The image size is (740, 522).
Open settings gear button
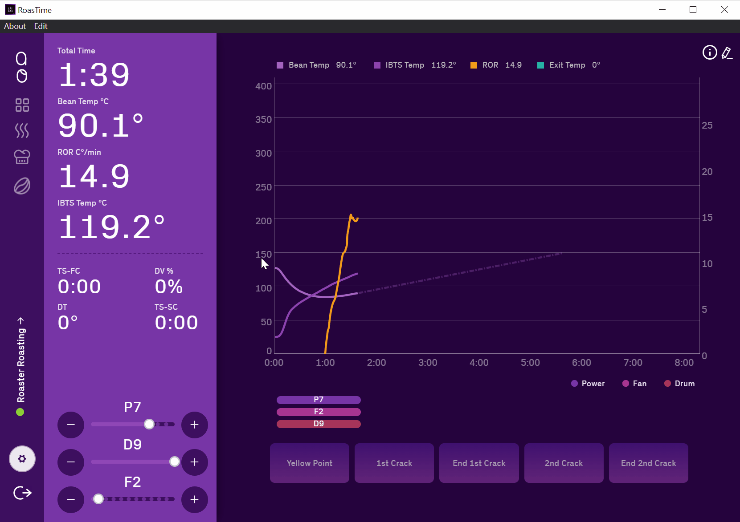click(x=22, y=459)
